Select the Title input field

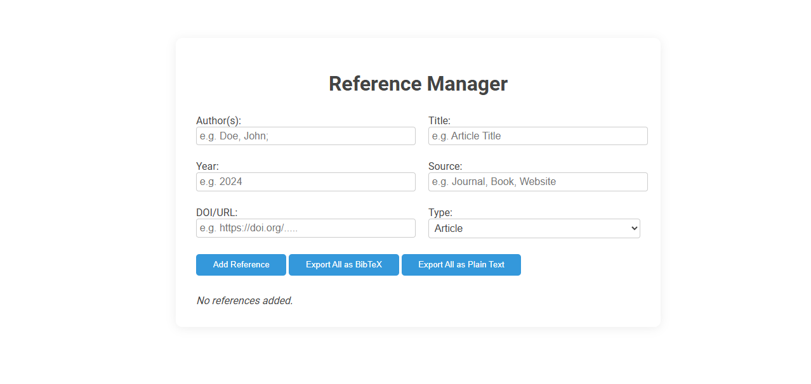tap(537, 136)
